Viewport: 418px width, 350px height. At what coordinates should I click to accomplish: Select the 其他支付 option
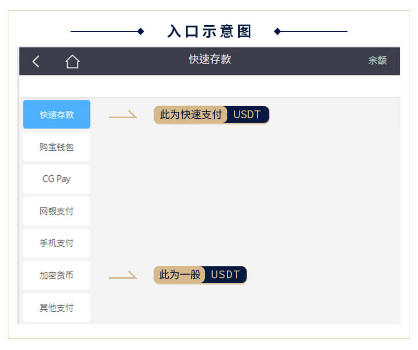[x=57, y=308]
